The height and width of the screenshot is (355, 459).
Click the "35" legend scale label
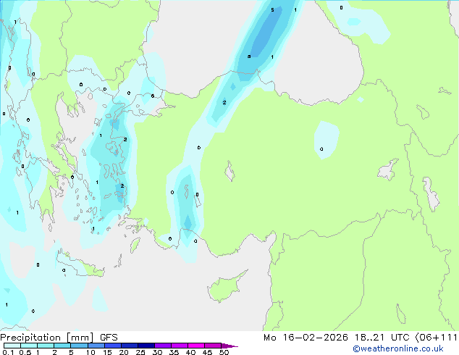tap(174, 352)
